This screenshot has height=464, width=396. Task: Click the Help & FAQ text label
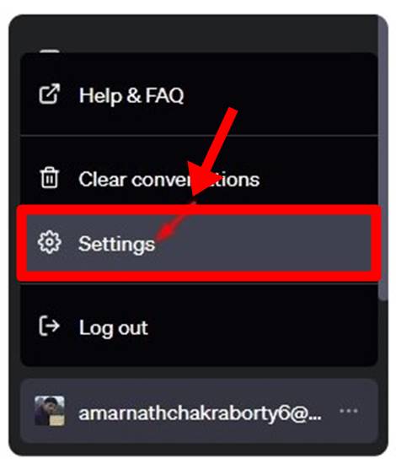coord(131,96)
